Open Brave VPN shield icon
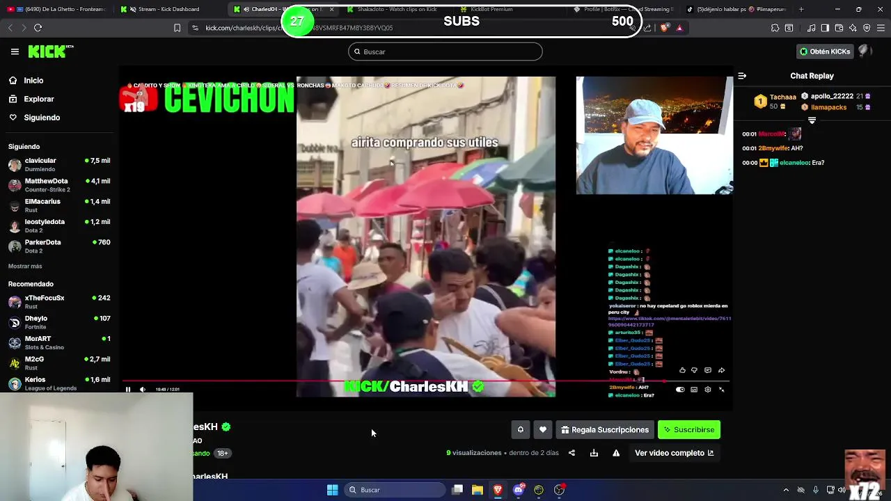 (x=867, y=28)
